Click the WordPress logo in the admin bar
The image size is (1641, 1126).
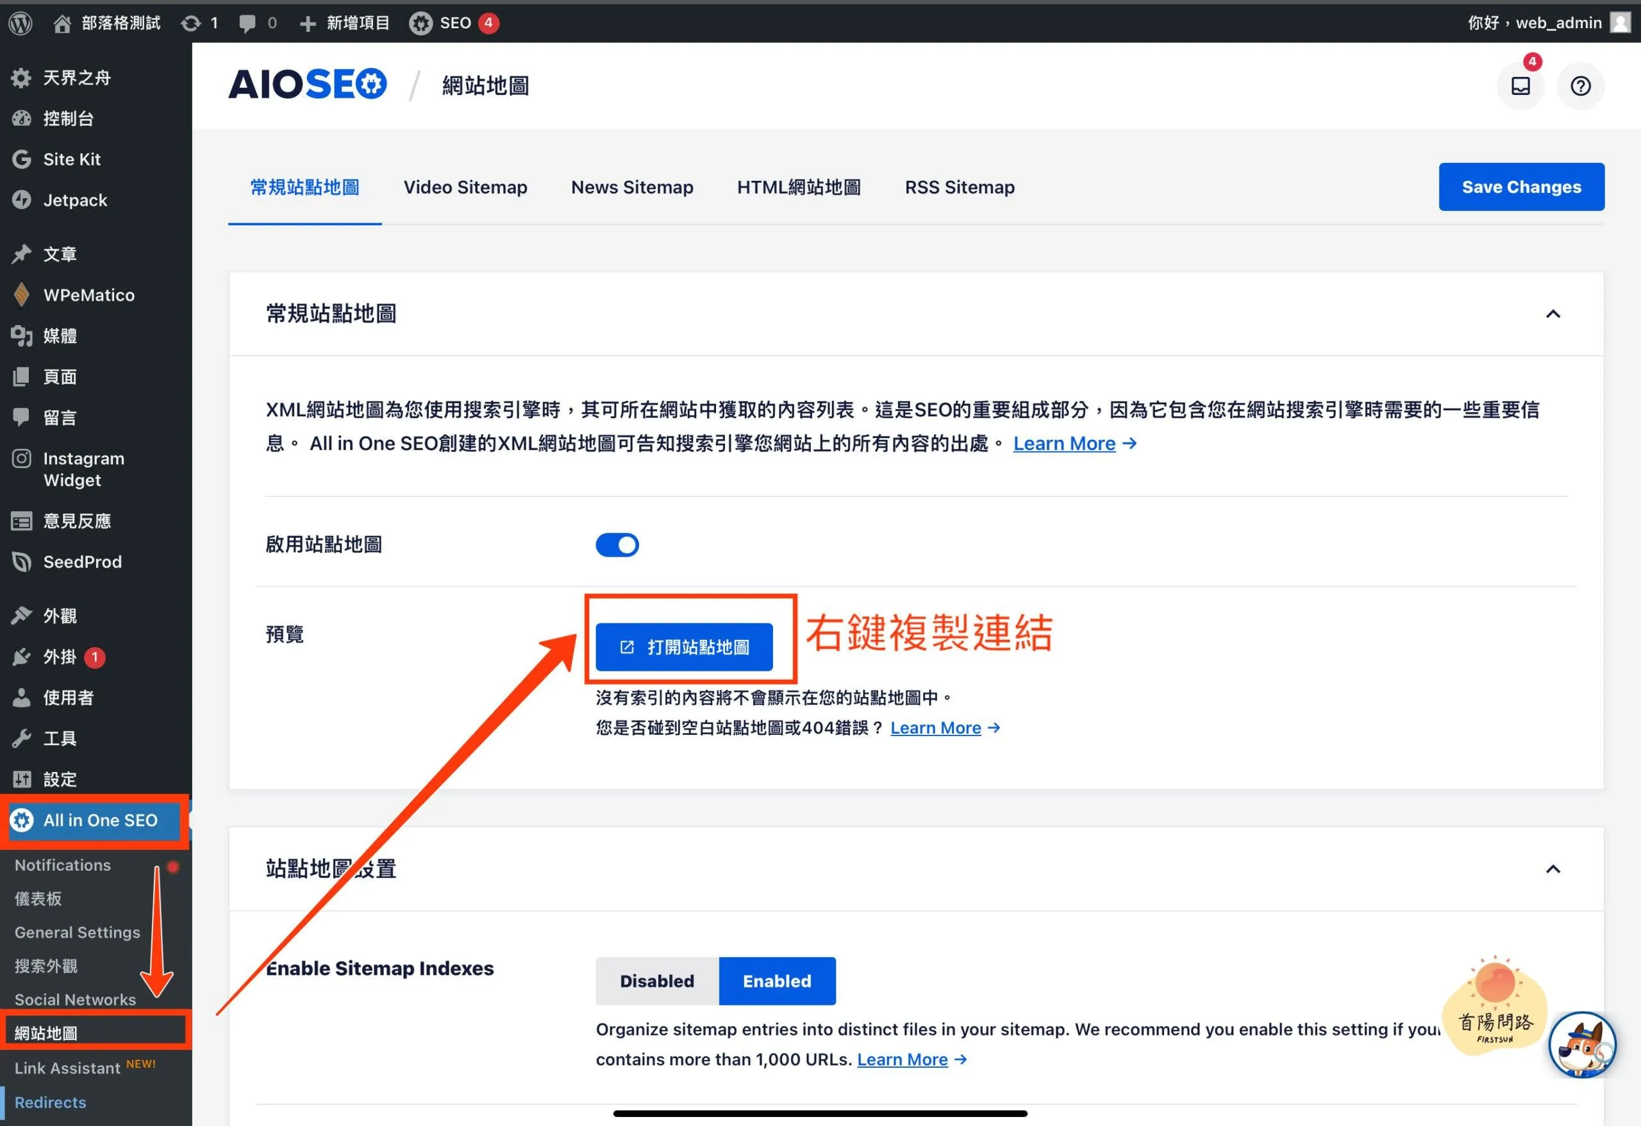point(21,22)
